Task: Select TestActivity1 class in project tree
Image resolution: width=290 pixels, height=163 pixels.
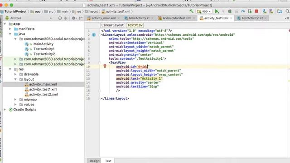Action: tap(44, 49)
